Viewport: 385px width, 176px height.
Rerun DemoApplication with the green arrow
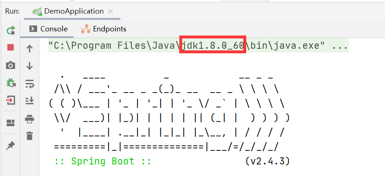click(x=11, y=30)
